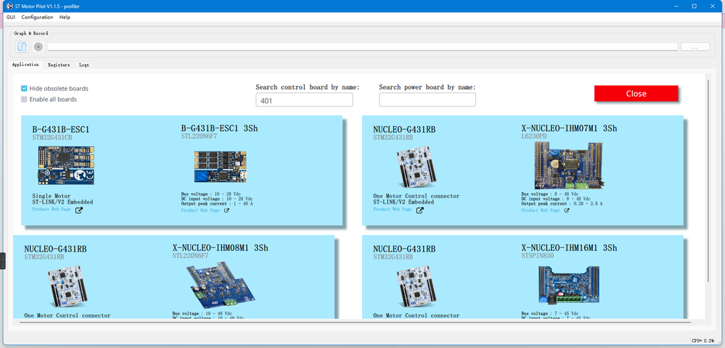Viewport: 725px width, 348px height.
Task: Focus the control board search field
Action: point(304,100)
